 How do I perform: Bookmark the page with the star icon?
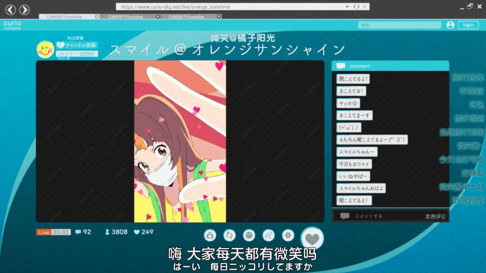pyautogui.click(x=364, y=7)
